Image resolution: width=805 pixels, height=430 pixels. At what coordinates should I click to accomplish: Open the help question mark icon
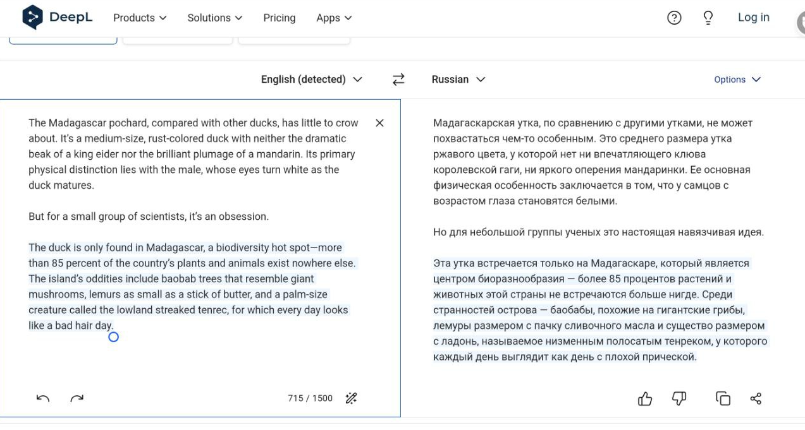click(x=674, y=18)
